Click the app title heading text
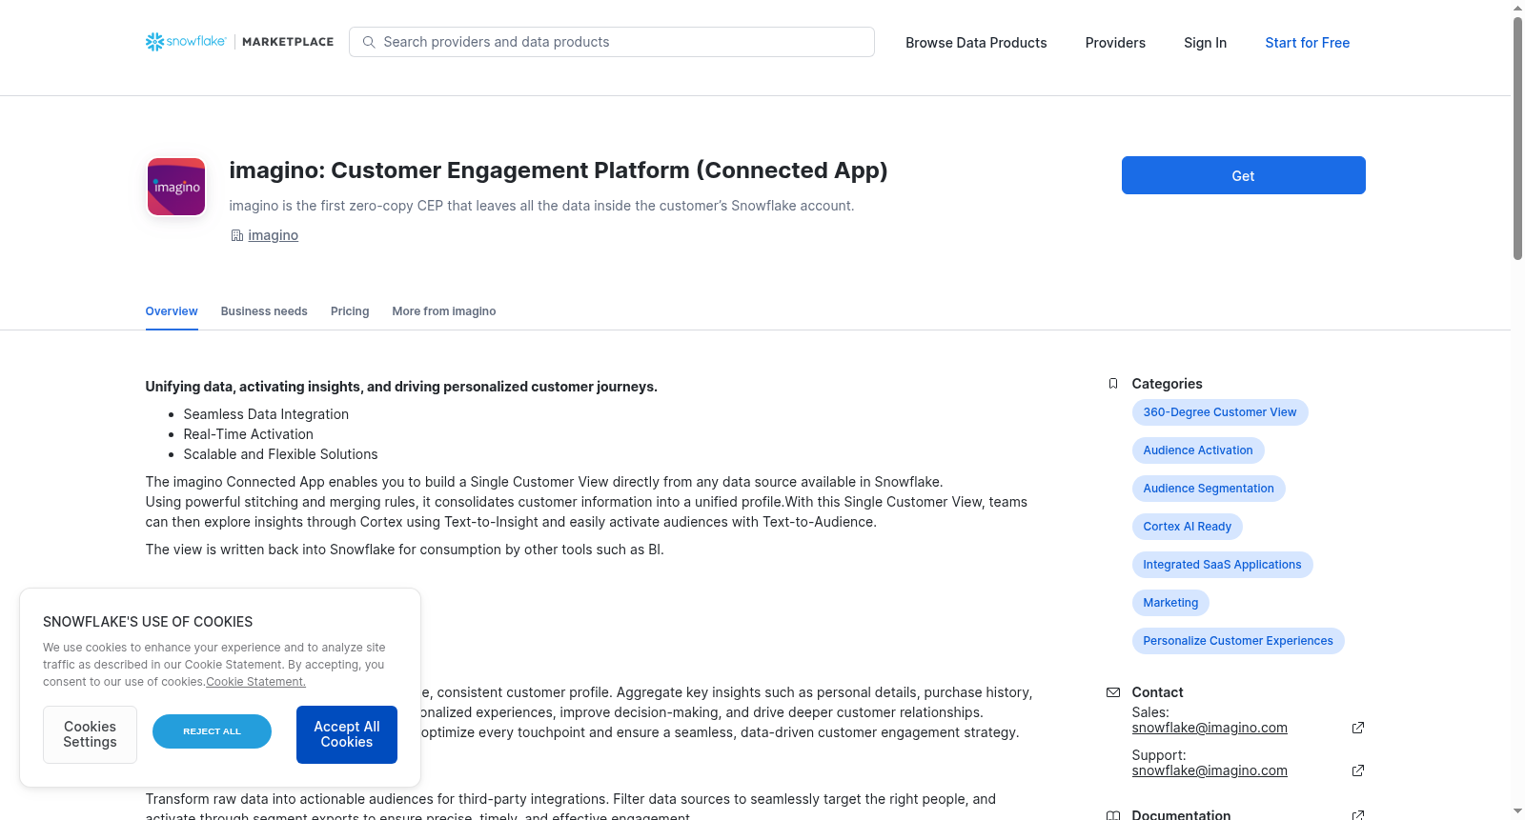1525x820 pixels. (559, 170)
